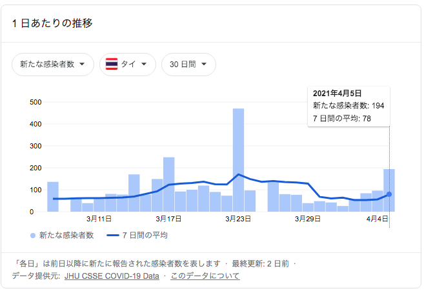Click the 2021年4月5日 tooltip box
424x293 pixels.
coord(348,105)
